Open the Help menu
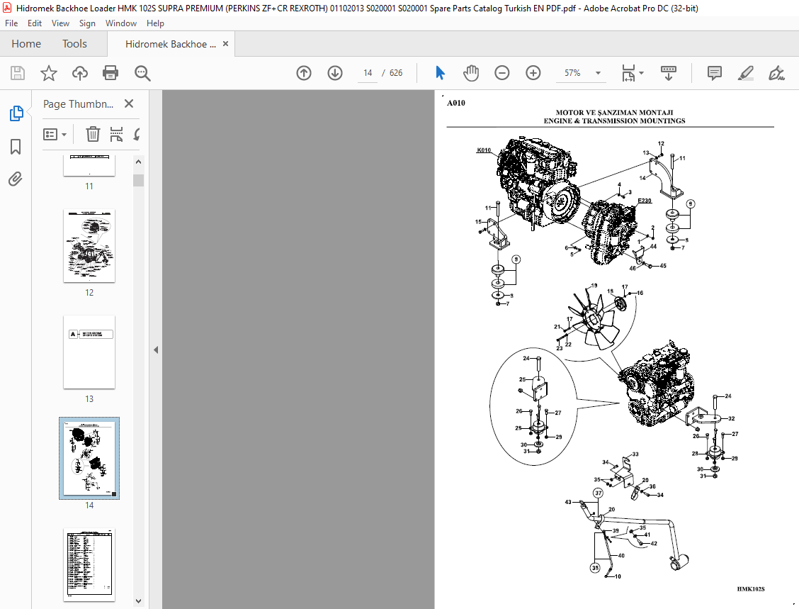Image resolution: width=799 pixels, height=609 pixels. pos(155,23)
